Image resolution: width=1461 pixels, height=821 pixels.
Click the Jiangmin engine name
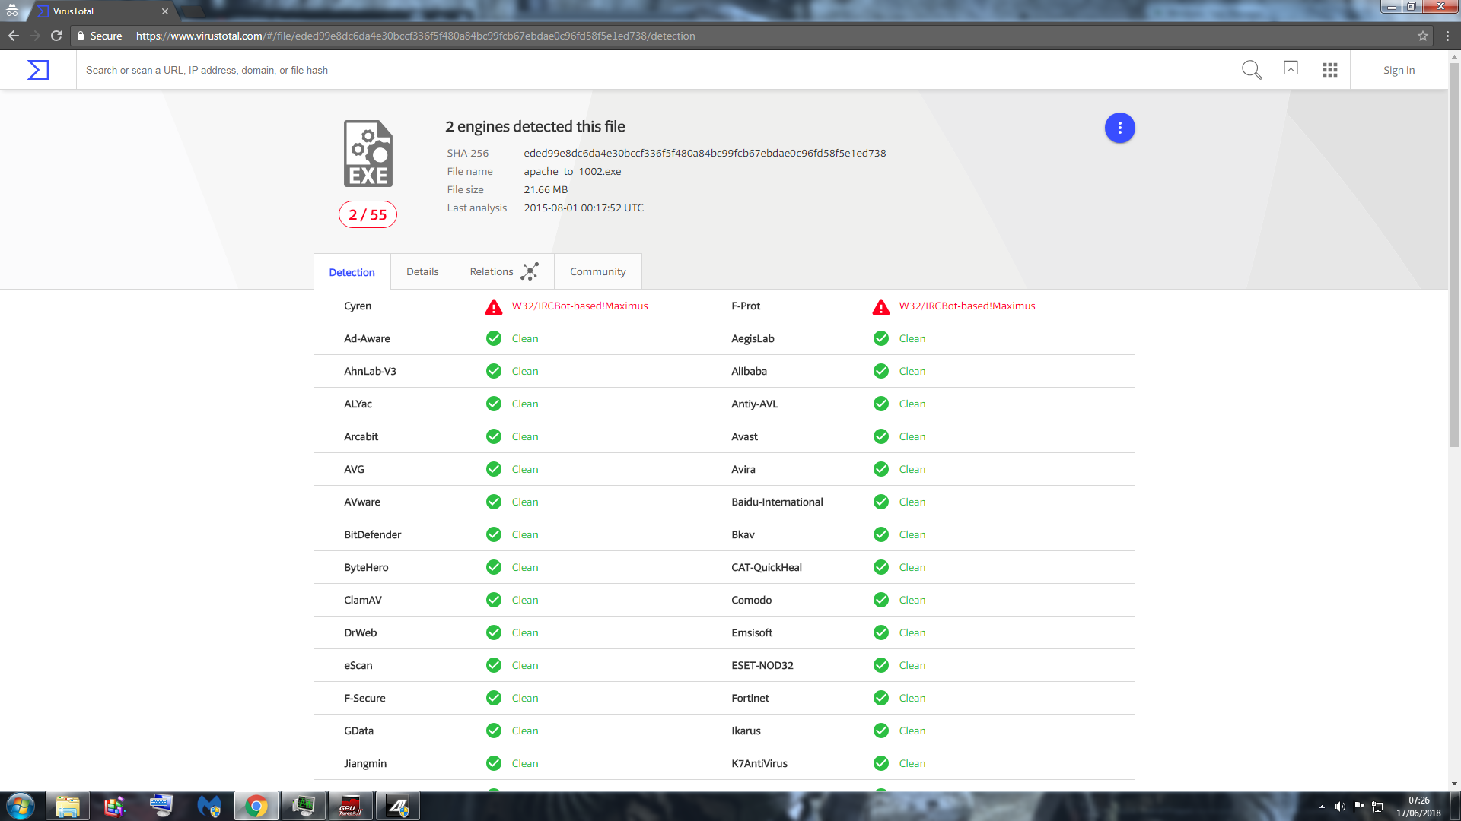point(365,763)
